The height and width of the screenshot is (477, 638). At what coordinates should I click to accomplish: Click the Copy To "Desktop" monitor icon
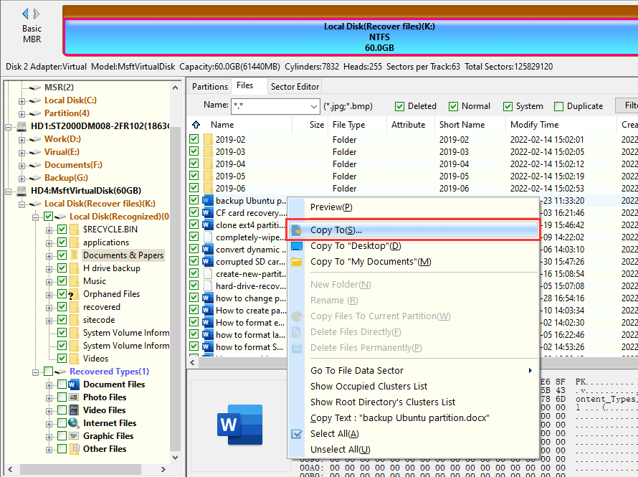pos(297,246)
